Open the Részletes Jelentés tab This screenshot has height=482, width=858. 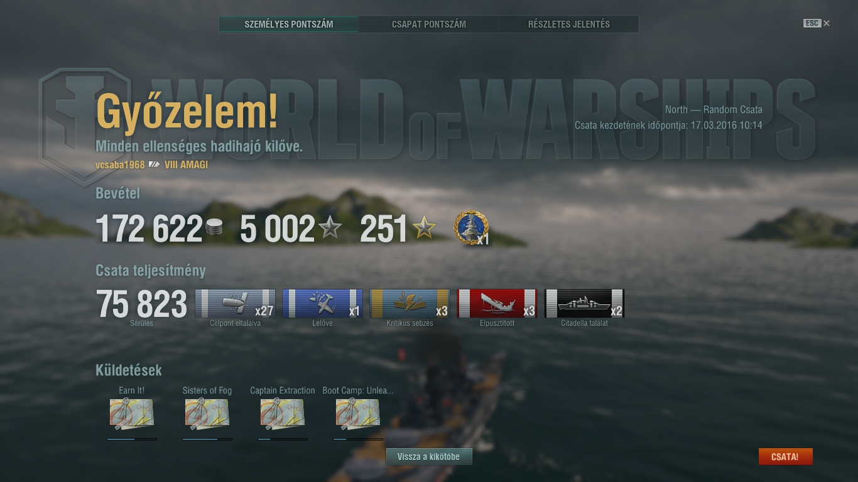[569, 24]
